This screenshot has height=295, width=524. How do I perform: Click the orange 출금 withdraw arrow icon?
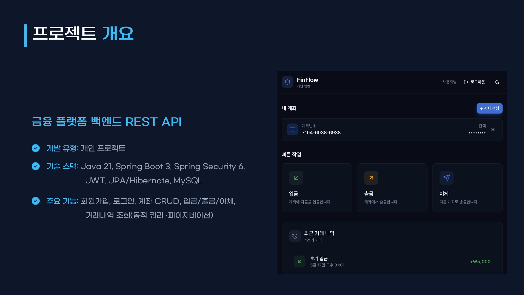371,178
